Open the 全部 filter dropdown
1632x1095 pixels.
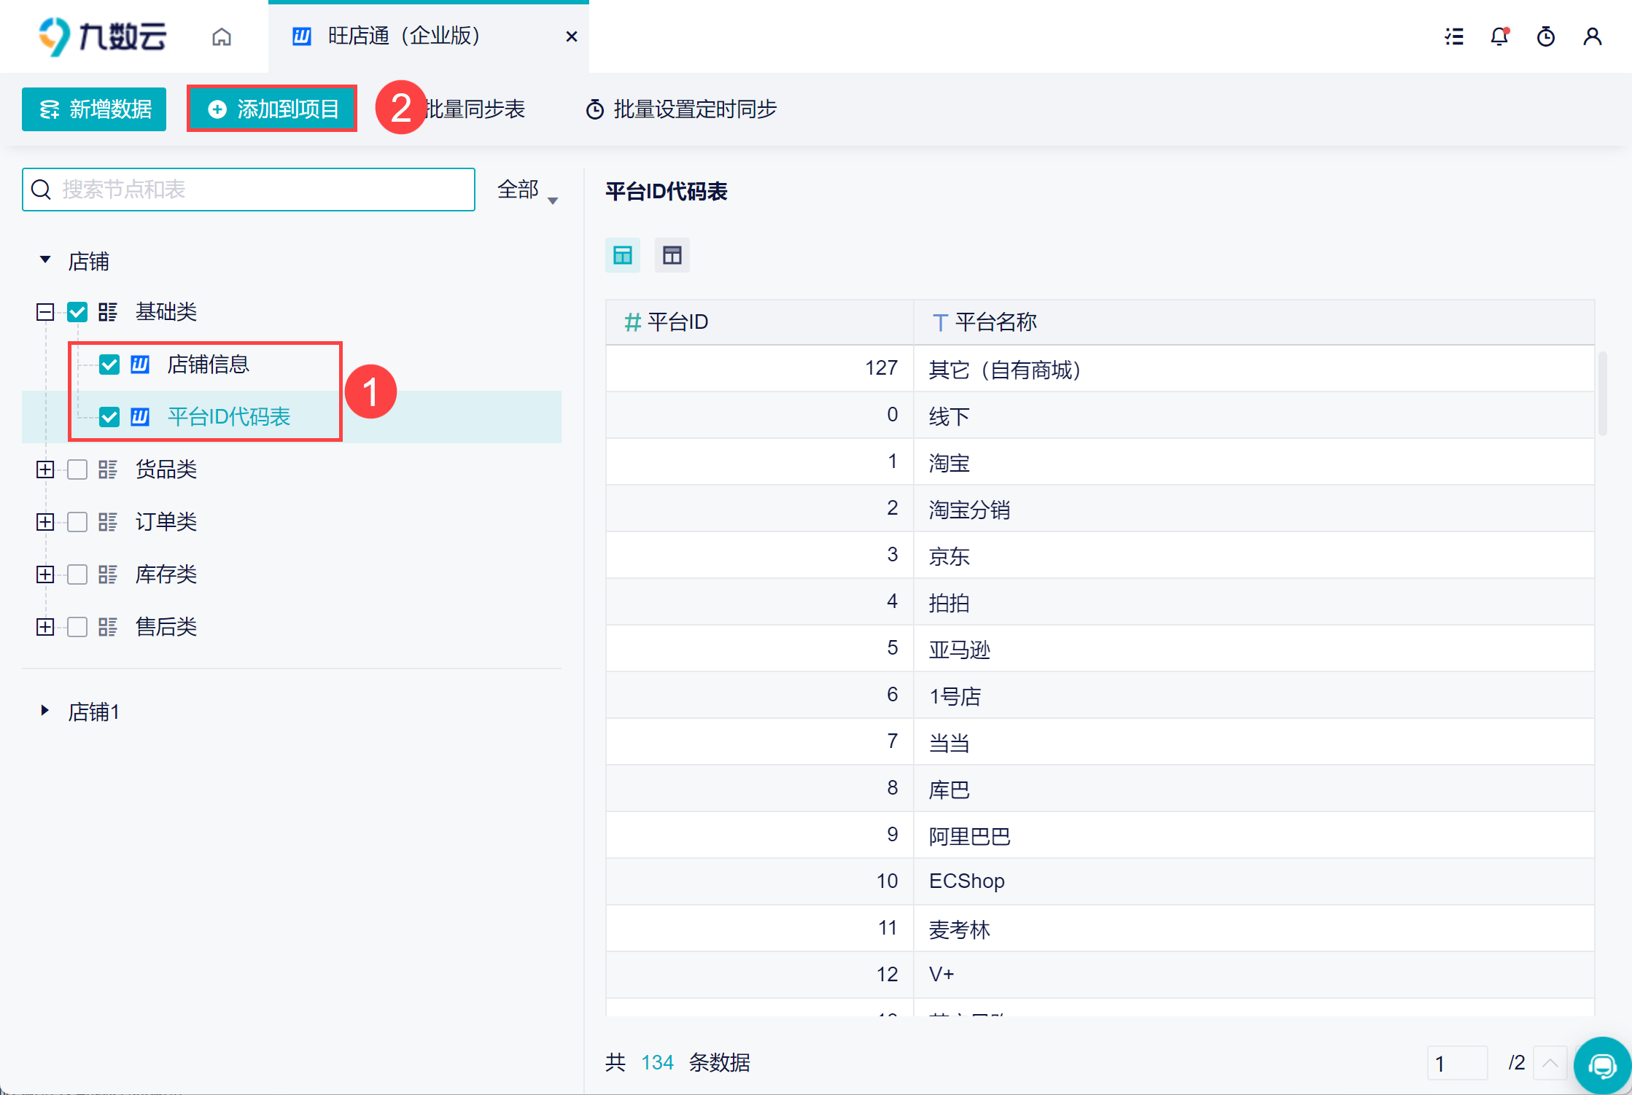point(526,190)
